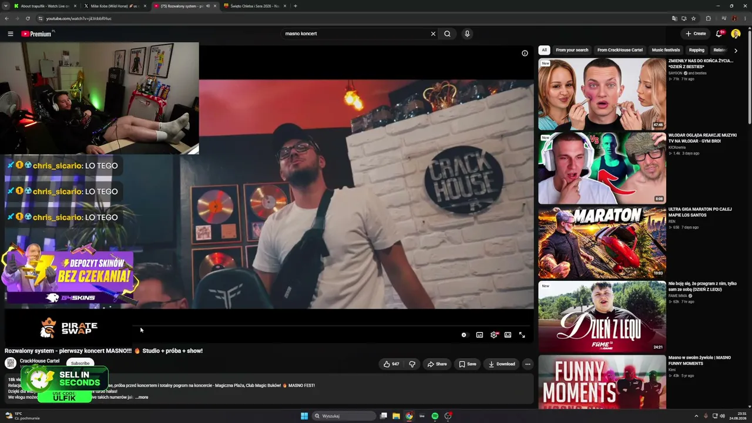This screenshot has width=752, height=423.
Task: Open Chrome from the taskbar
Action: [x=409, y=416]
